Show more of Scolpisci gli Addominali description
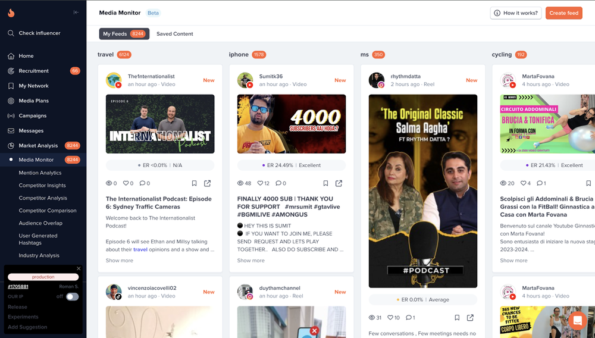Viewport: 595px width, 338px height. pos(513,260)
